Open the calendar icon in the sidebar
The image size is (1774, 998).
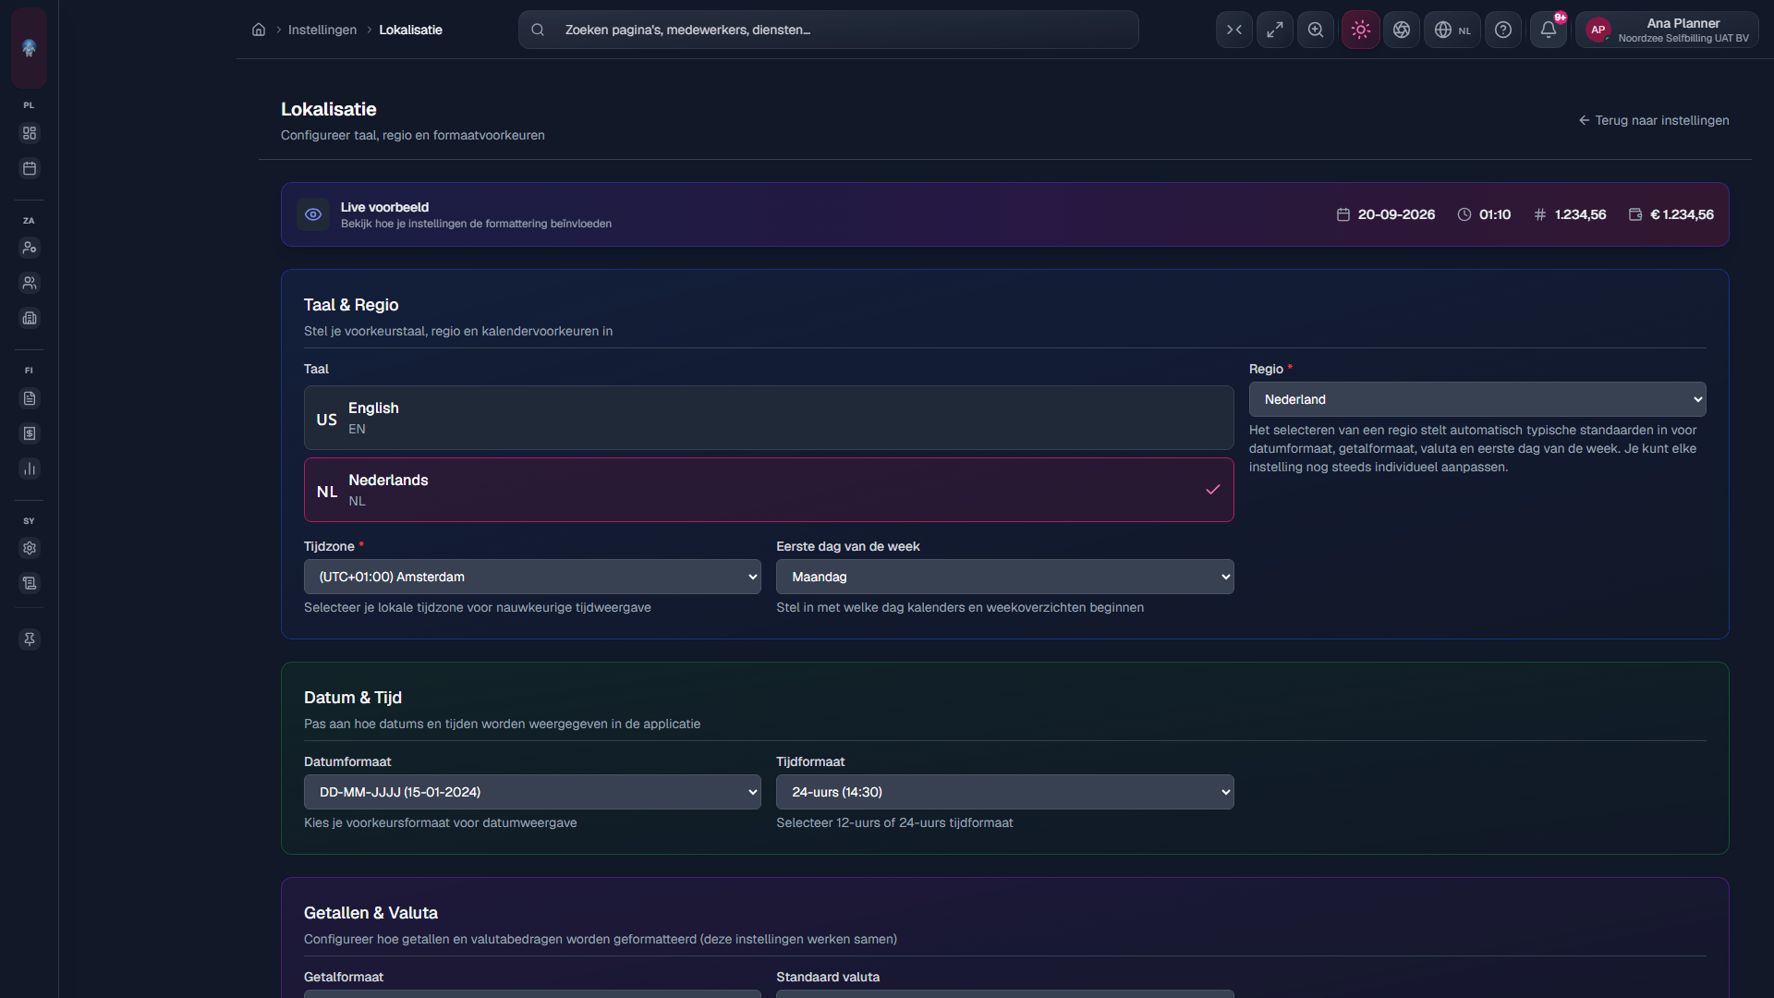pyautogui.click(x=30, y=168)
